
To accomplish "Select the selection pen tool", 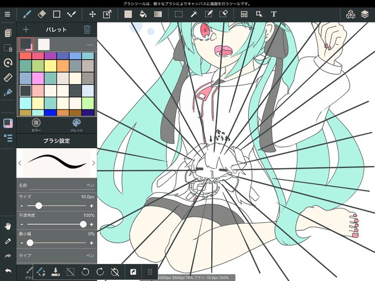I will click(208, 14).
